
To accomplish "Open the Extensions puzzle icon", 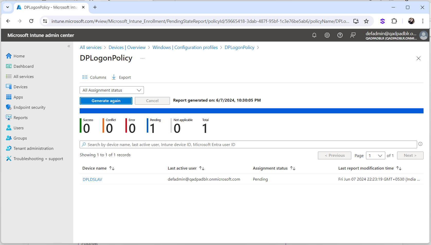I will 394,21.
